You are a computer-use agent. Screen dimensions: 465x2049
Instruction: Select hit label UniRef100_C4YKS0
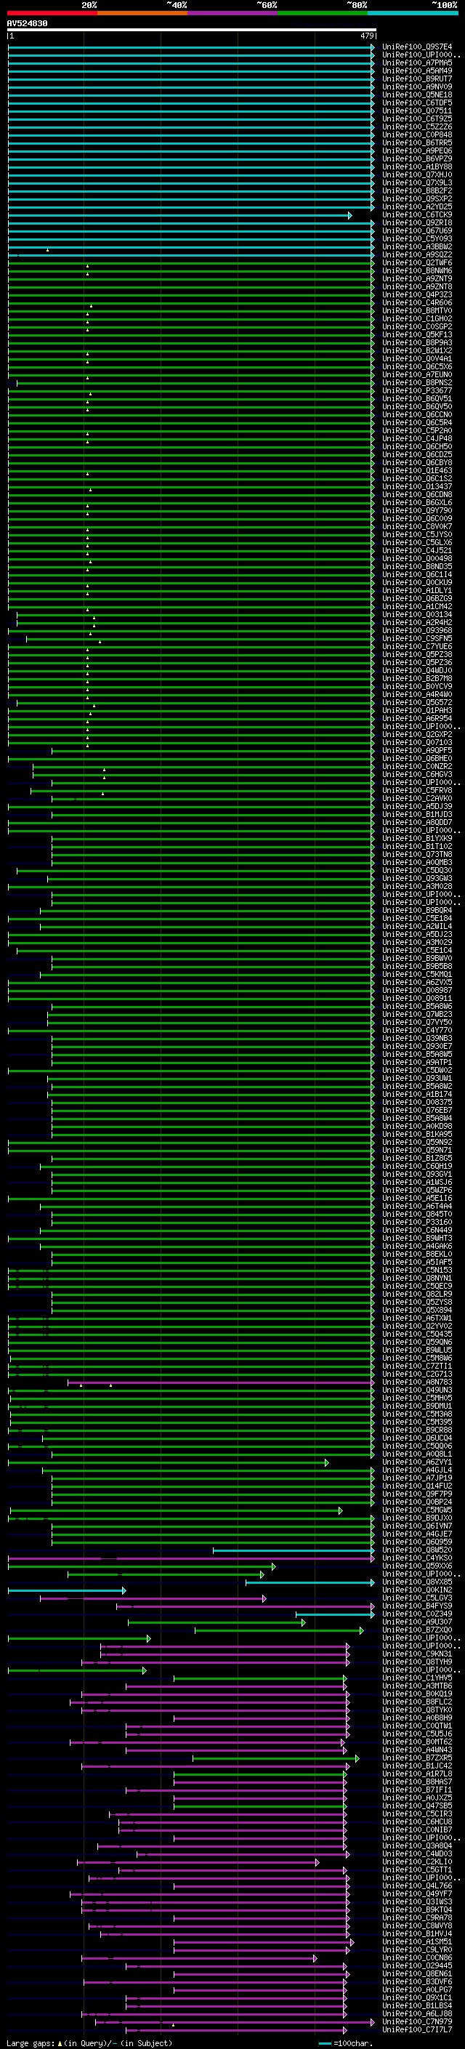417,1558
